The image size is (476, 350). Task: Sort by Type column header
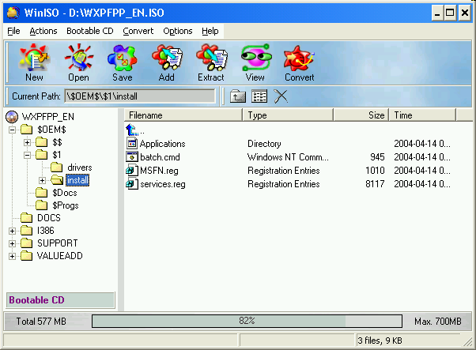pyautogui.click(x=288, y=115)
